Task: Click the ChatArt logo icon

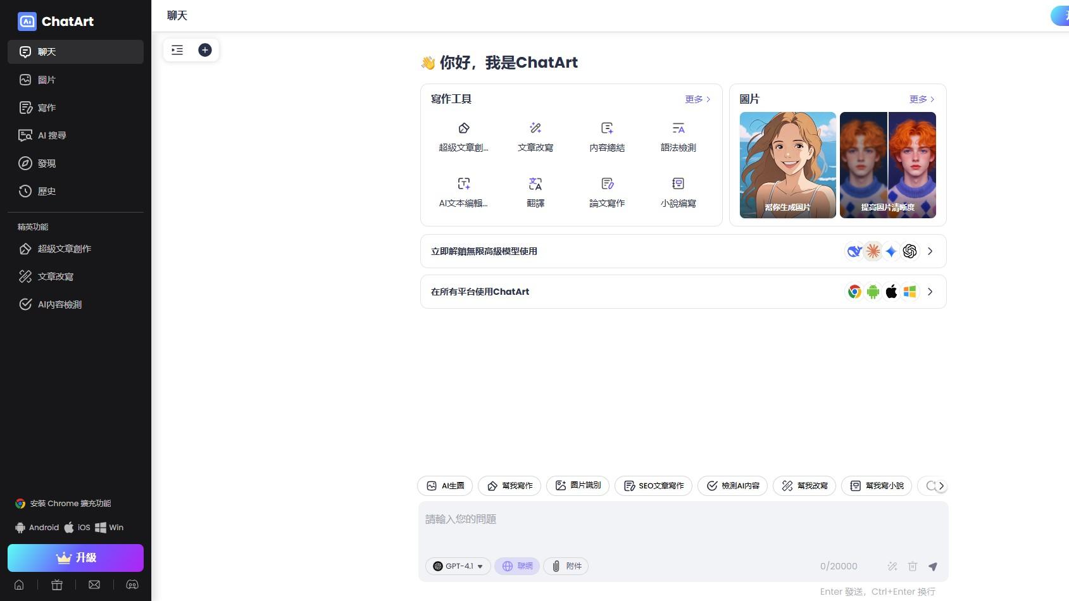Action: (x=27, y=22)
